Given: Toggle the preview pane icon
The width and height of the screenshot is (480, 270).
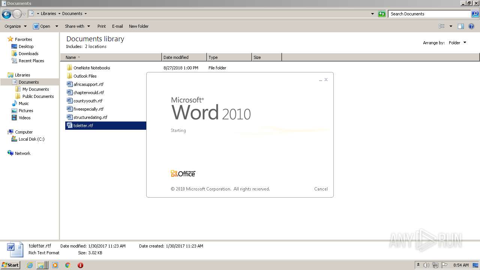Looking at the screenshot, I should click(x=461, y=26).
